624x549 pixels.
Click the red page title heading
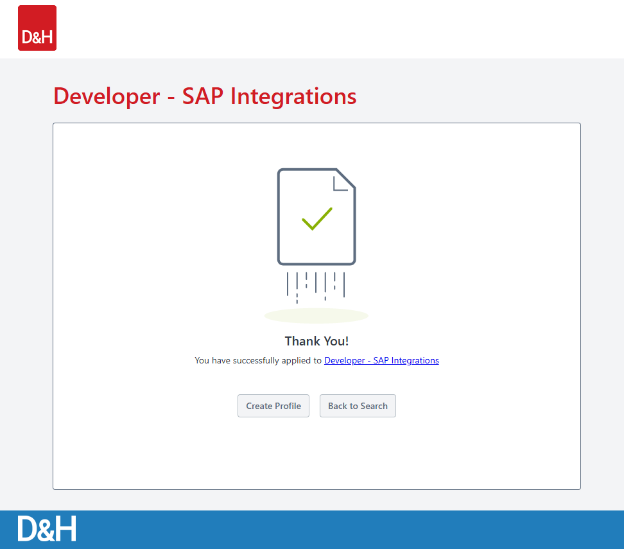205,96
